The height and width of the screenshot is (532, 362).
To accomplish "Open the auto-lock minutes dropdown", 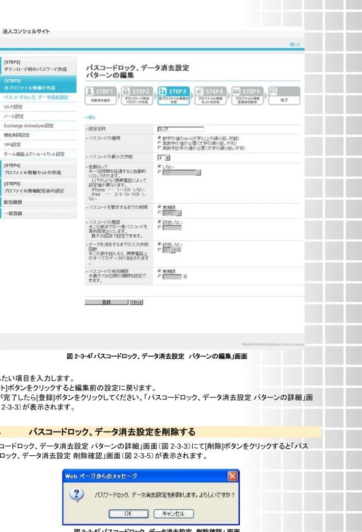I will point(182,173).
